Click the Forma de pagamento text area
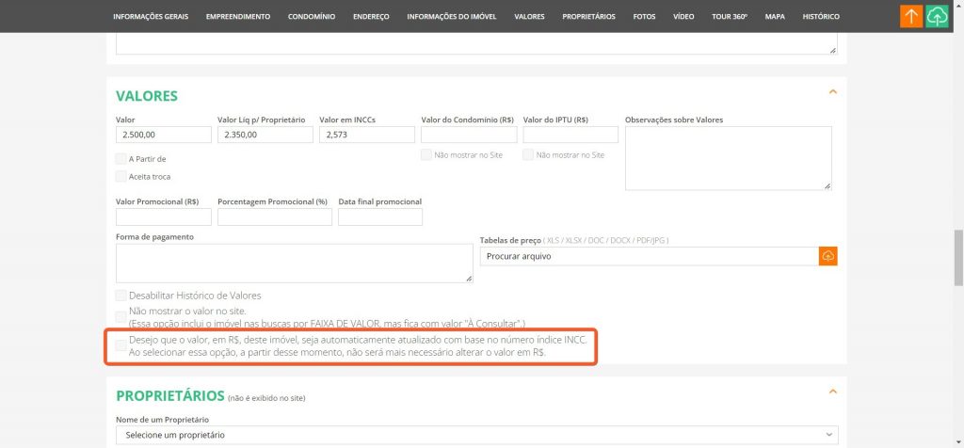Screen dimensions: 964x448 tap(294, 263)
